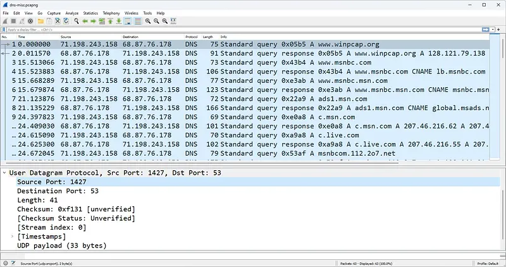Select packet 5 querying www.msnbc.msn.com

(245, 80)
